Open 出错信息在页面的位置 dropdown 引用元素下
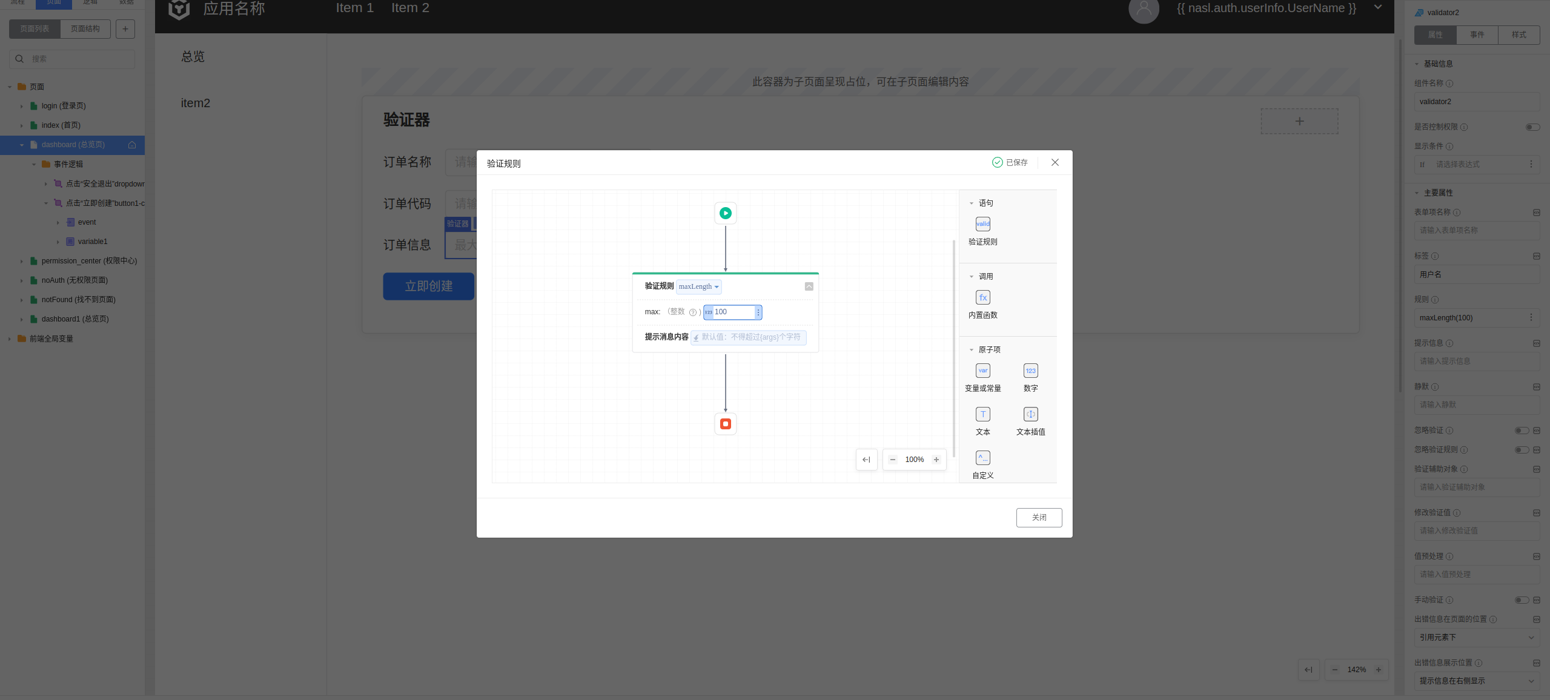The height and width of the screenshot is (700, 1550). click(x=1477, y=638)
